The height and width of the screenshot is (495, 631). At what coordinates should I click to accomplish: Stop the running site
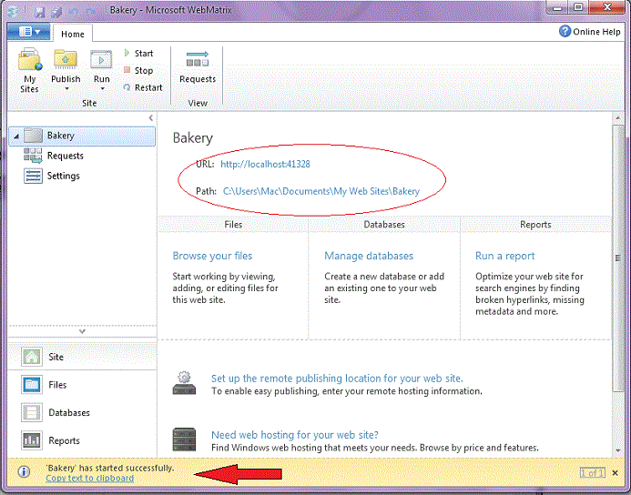pyautogui.click(x=138, y=70)
